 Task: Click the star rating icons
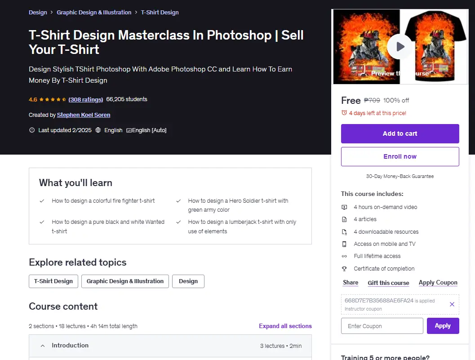[53, 99]
